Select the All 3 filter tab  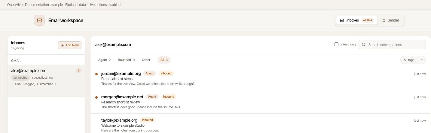tap(164, 60)
